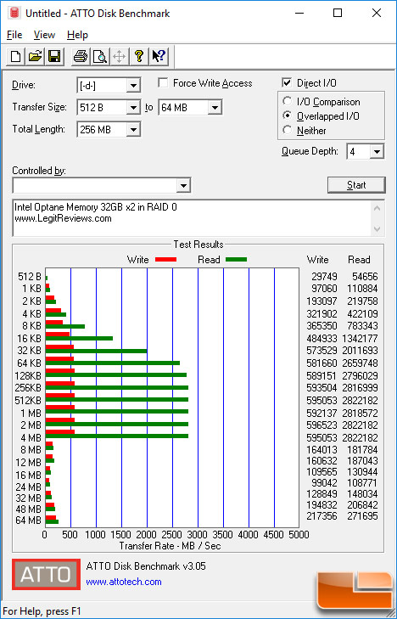The height and width of the screenshot is (619, 397).
Task: Click the red ATTO logo
Action: [x=46, y=574]
